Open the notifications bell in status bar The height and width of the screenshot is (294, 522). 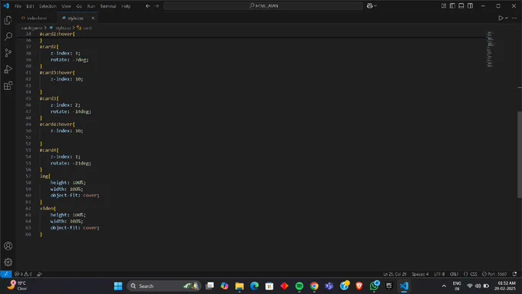click(514, 274)
